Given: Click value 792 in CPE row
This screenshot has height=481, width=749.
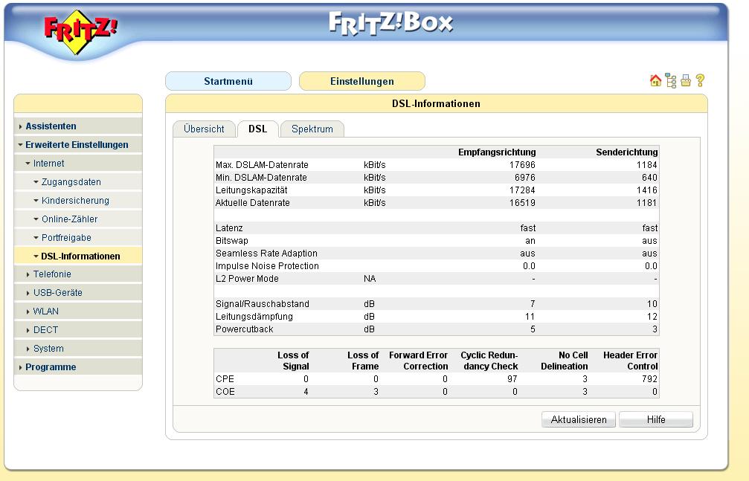Looking at the screenshot, I should (x=649, y=379).
